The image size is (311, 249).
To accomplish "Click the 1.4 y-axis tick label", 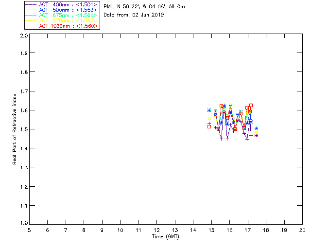I will click(24, 148).
